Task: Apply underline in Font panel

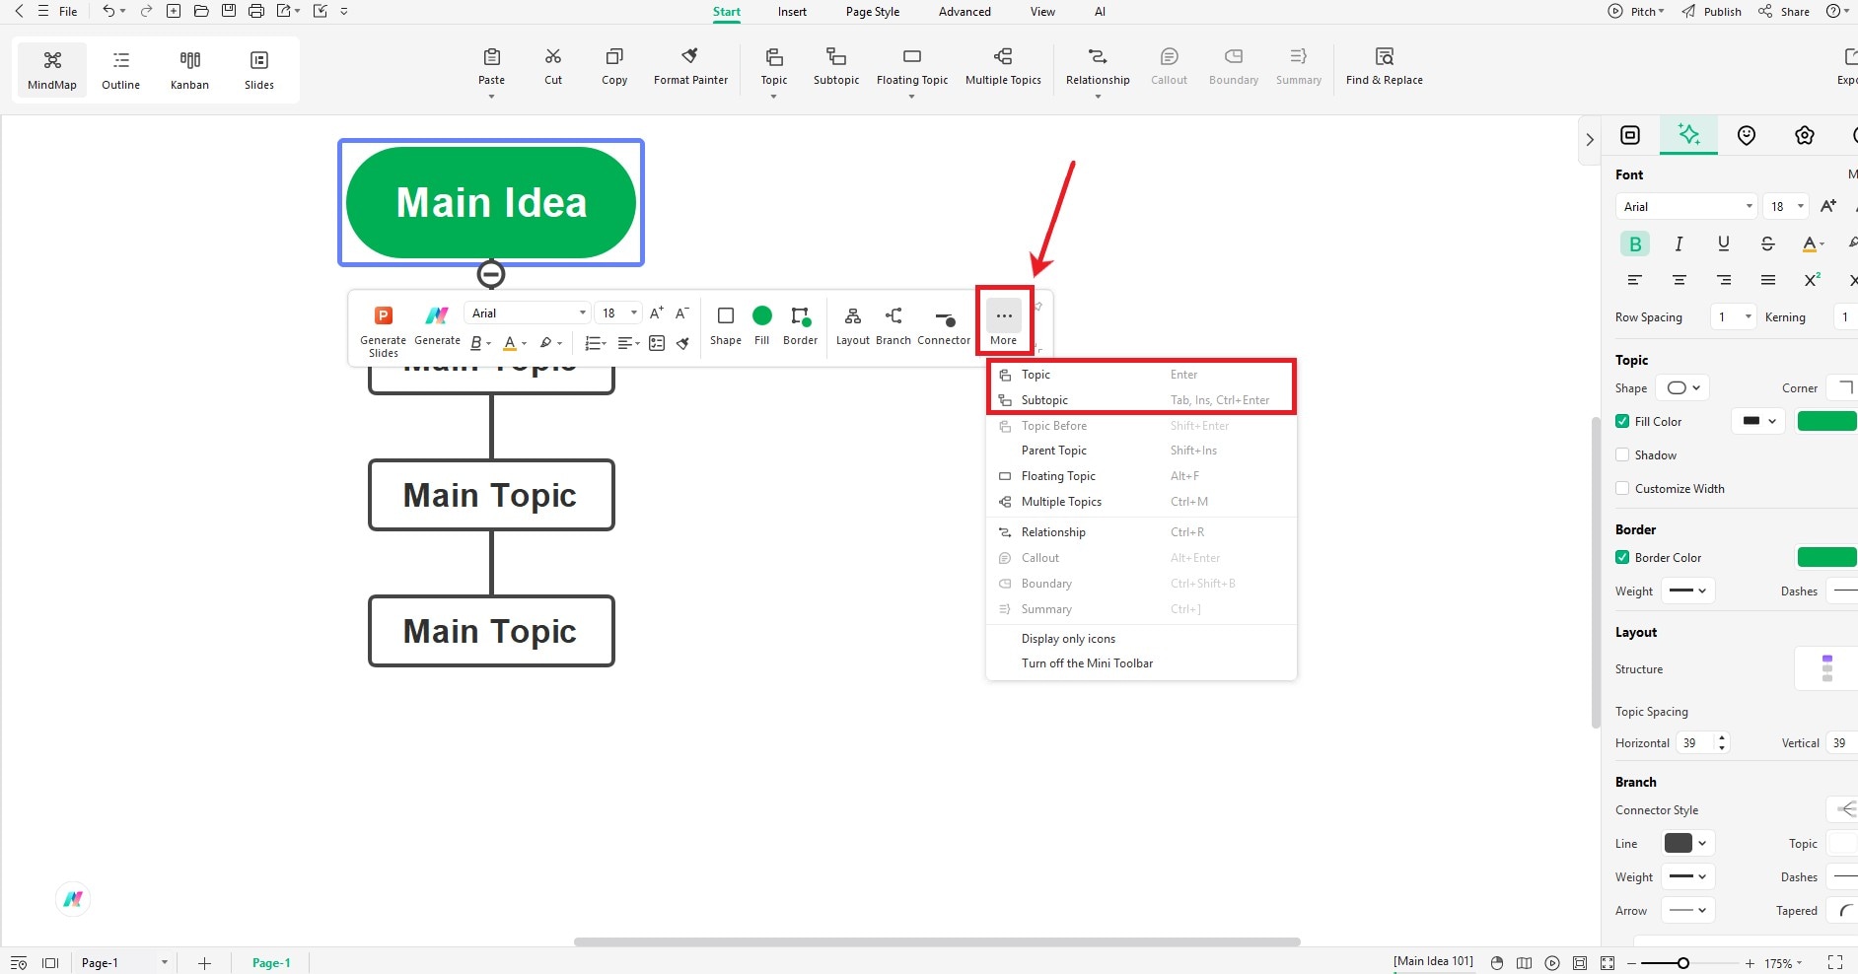Action: click(1723, 243)
